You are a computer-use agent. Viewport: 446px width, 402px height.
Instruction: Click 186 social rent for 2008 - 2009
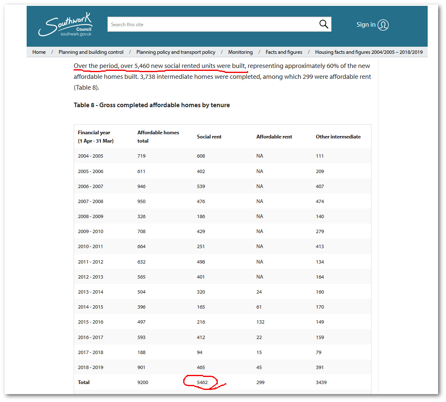point(201,216)
